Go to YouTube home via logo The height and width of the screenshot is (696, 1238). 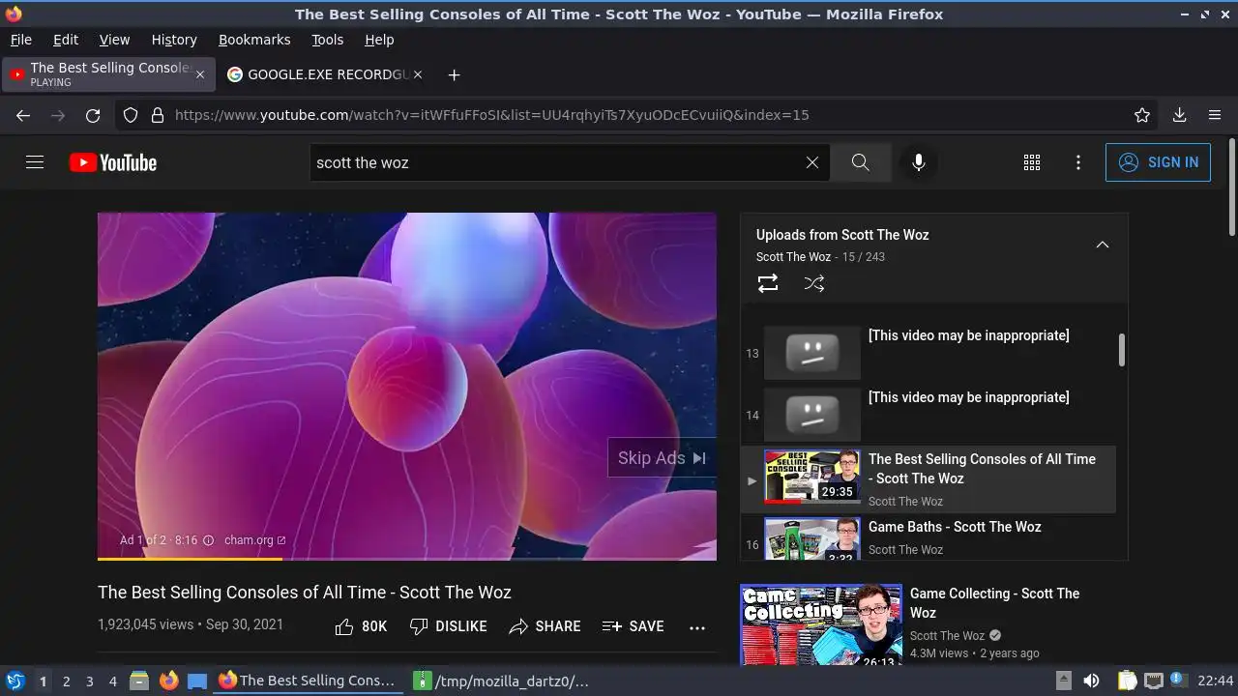coord(113,162)
